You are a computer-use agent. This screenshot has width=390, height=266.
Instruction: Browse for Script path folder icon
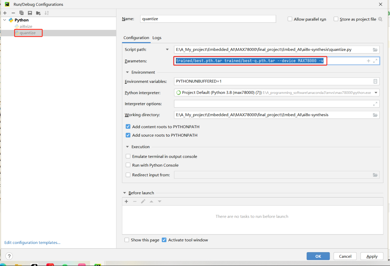pos(375,50)
